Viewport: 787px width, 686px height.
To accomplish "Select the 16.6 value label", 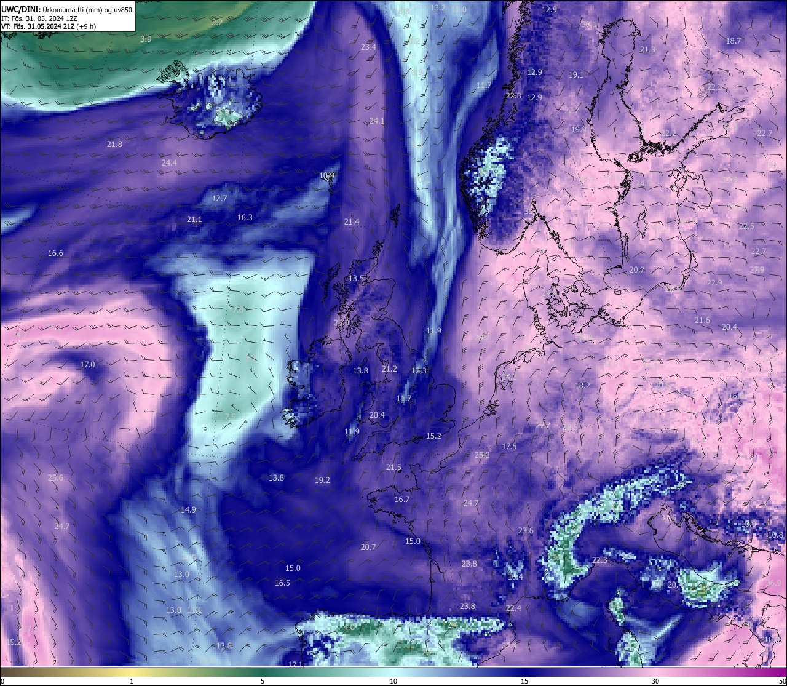I will point(55,253).
